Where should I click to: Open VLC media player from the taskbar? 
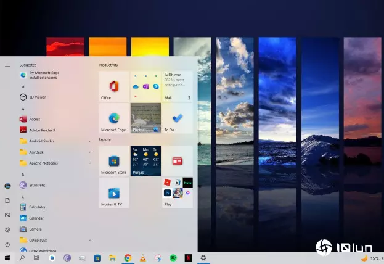(143, 258)
